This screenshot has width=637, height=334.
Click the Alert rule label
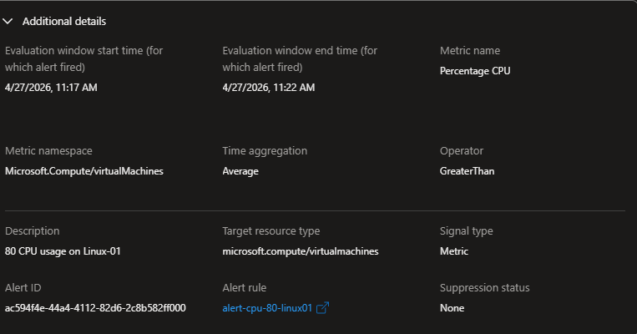point(244,288)
